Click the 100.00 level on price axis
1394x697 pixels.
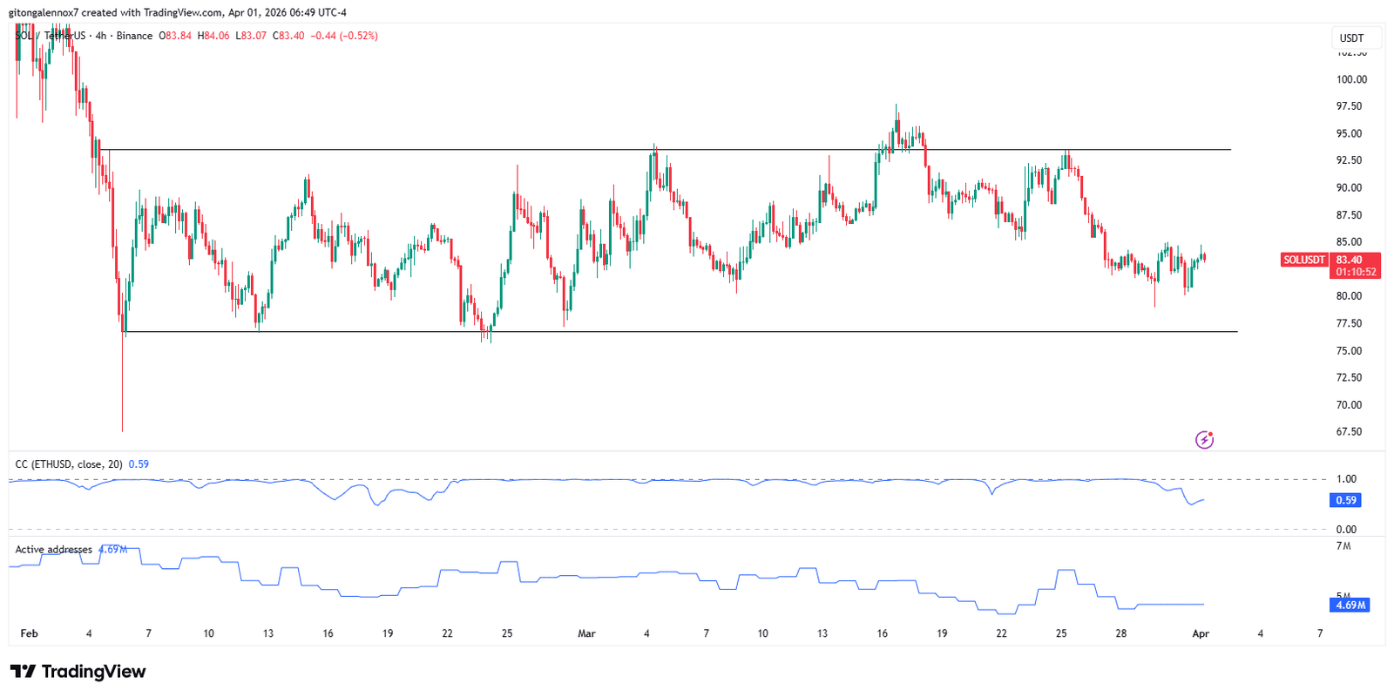[1351, 79]
